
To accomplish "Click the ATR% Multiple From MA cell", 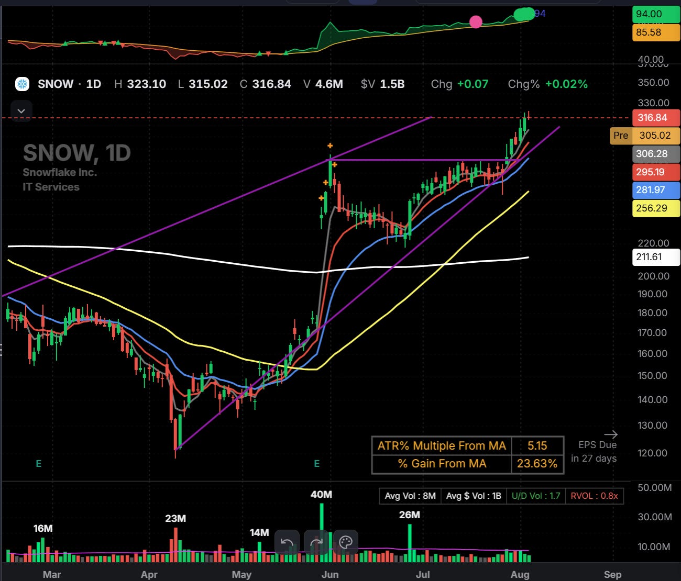I will (442, 446).
